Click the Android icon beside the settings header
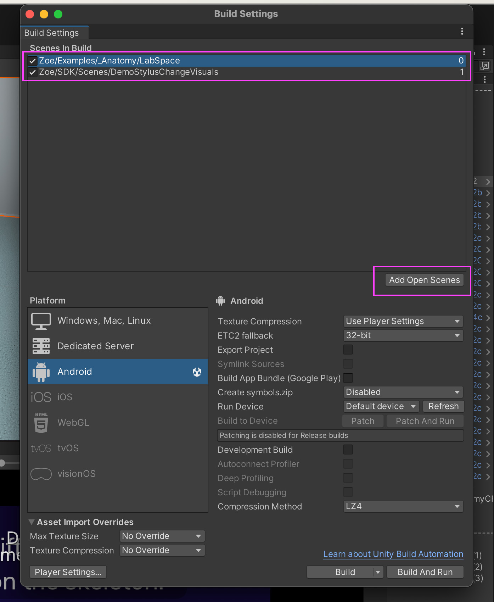The height and width of the screenshot is (602, 494). [x=220, y=301]
